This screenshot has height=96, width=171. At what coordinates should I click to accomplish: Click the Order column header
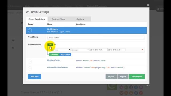point(30,24)
